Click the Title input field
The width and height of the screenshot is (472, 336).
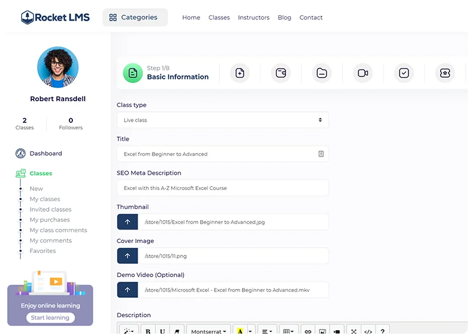coord(222,154)
